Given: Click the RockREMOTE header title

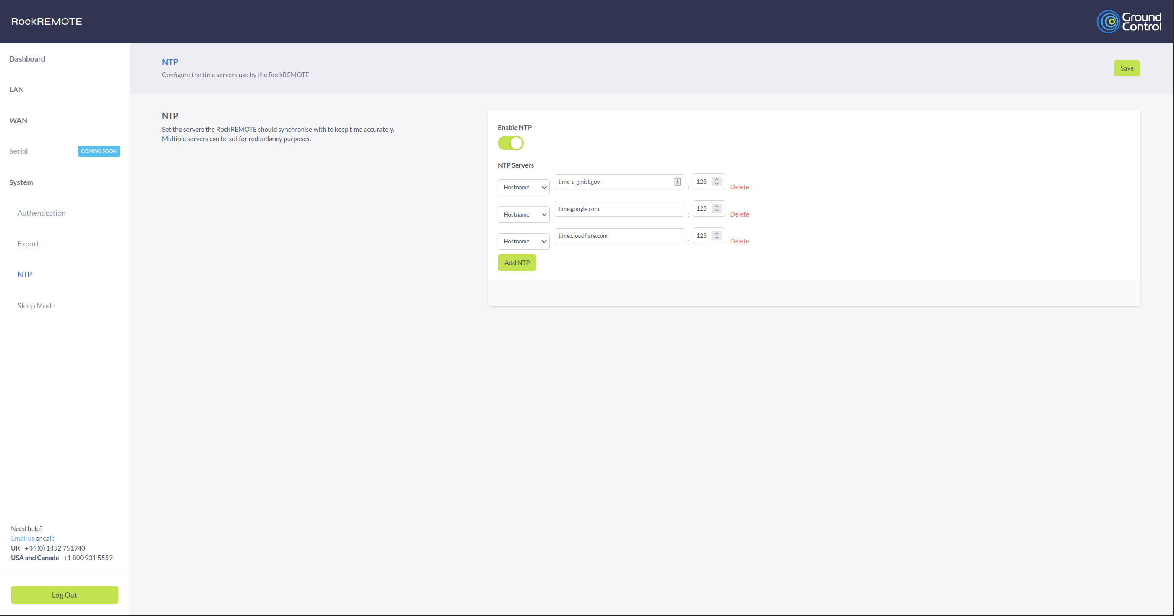Looking at the screenshot, I should click(x=46, y=21).
